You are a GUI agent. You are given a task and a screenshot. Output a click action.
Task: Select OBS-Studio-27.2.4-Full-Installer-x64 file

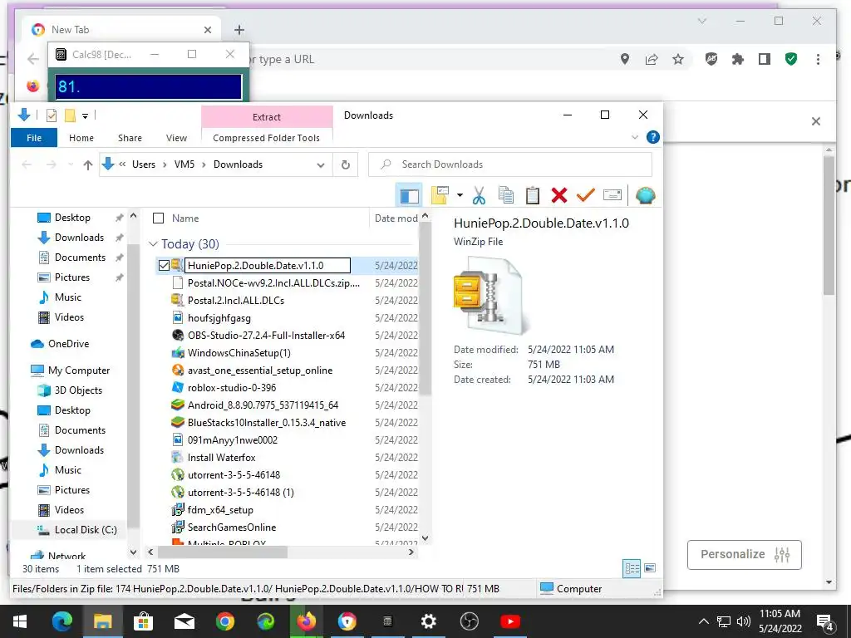tap(266, 336)
